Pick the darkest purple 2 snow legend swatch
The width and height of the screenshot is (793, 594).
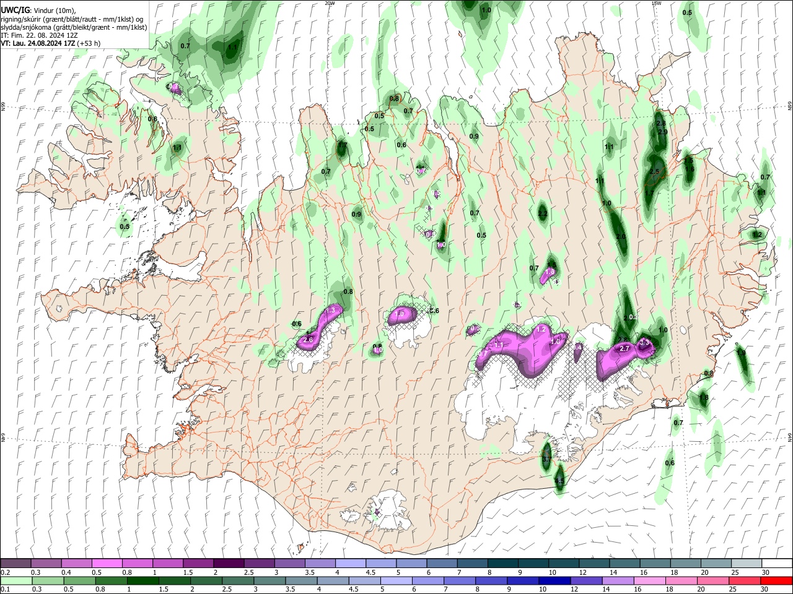tap(229, 564)
